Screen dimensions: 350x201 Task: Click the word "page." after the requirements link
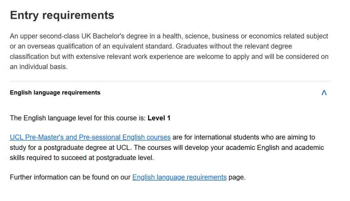coord(237,177)
